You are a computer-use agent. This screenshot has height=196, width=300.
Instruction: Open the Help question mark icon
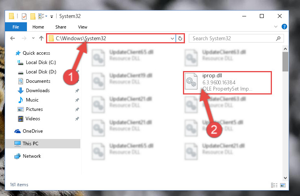pyautogui.click(x=284, y=27)
